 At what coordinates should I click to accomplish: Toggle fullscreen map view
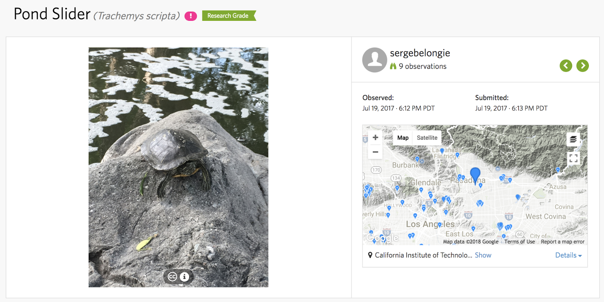point(573,158)
